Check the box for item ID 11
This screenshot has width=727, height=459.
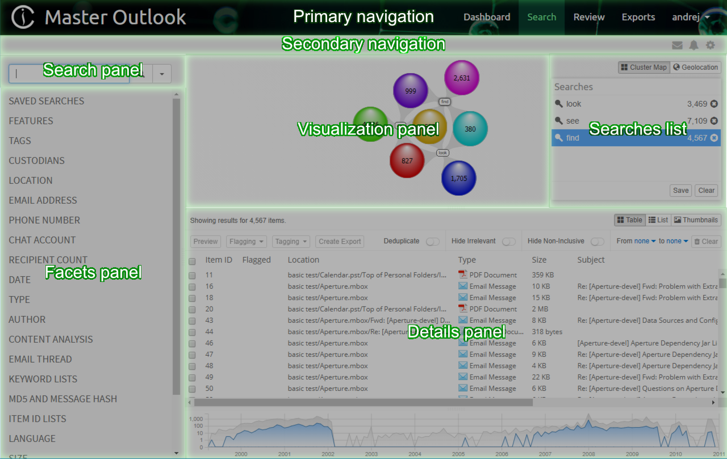click(192, 275)
